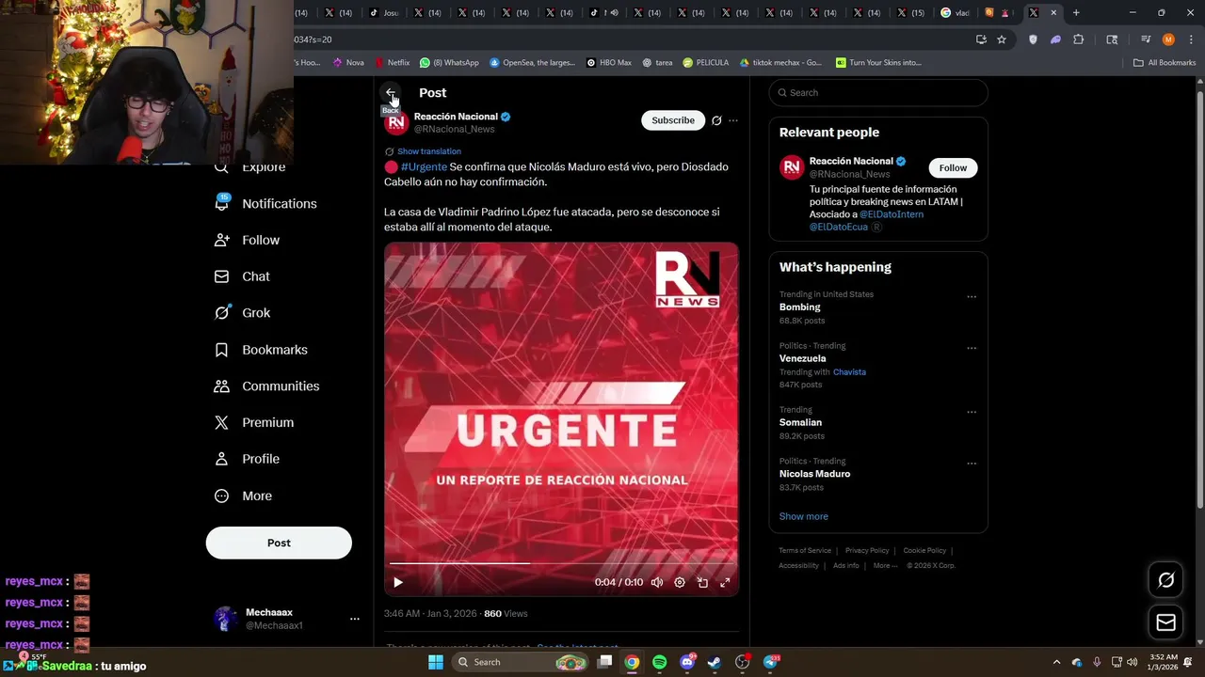The image size is (1205, 677).
Task: Switch to the Google 'vlad' tab
Action: click(956, 13)
